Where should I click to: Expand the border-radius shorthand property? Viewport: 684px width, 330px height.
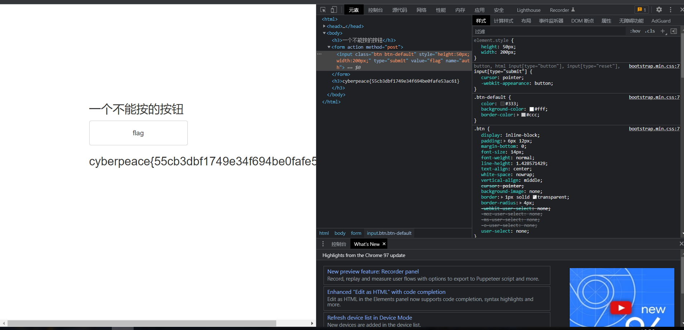pyautogui.click(x=521, y=203)
